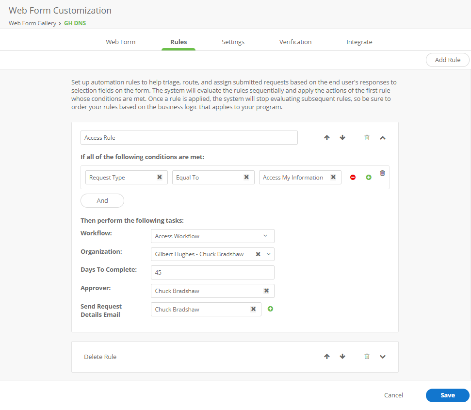Switch to the Settings tab
471x410 pixels.
pyautogui.click(x=233, y=42)
